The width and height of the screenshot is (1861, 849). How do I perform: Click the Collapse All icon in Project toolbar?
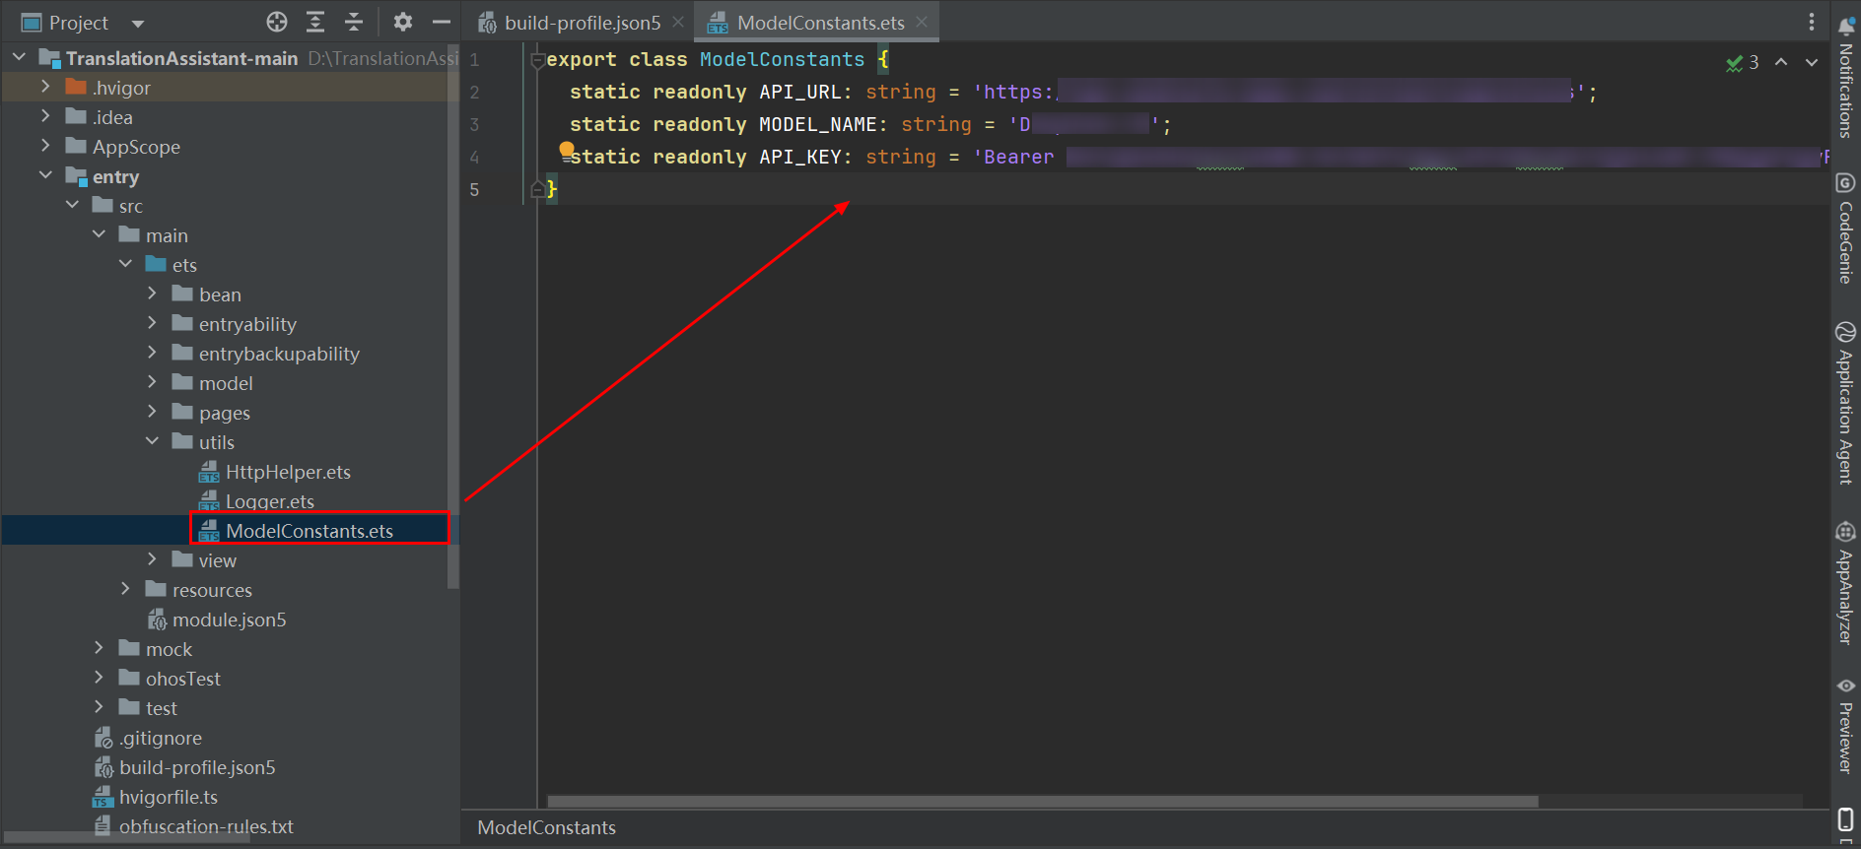click(354, 22)
